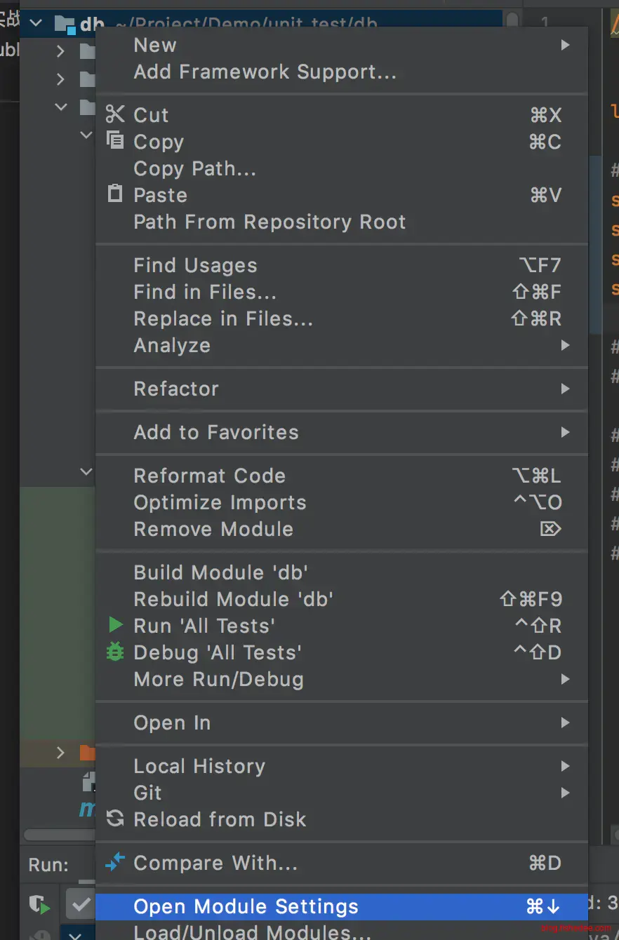Click the Compare With arrows icon

click(x=114, y=862)
